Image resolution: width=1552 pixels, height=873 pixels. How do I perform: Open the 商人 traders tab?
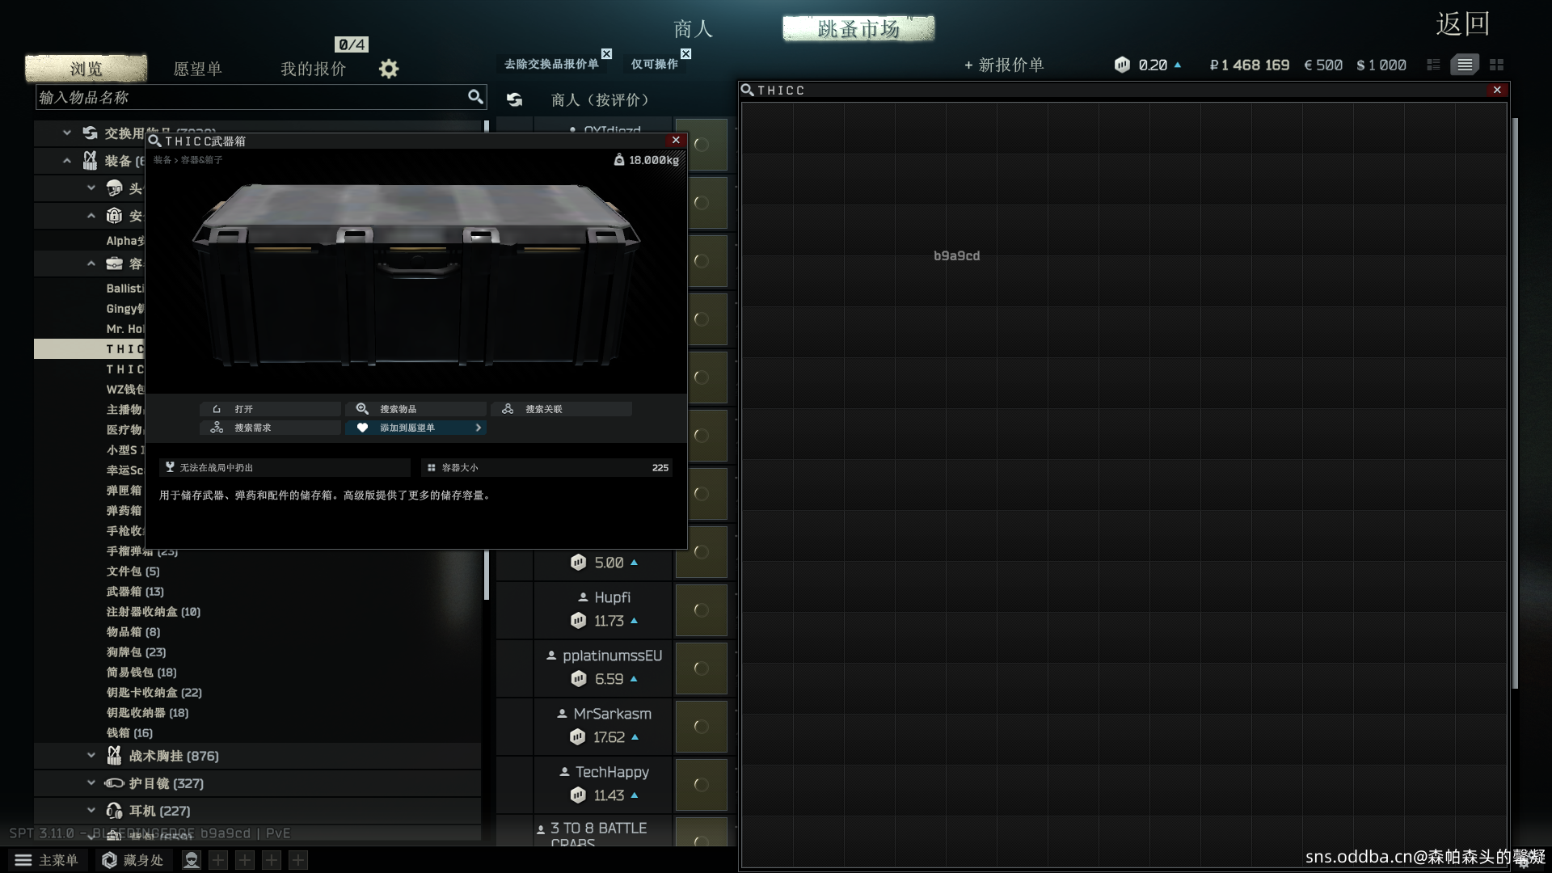tap(693, 29)
